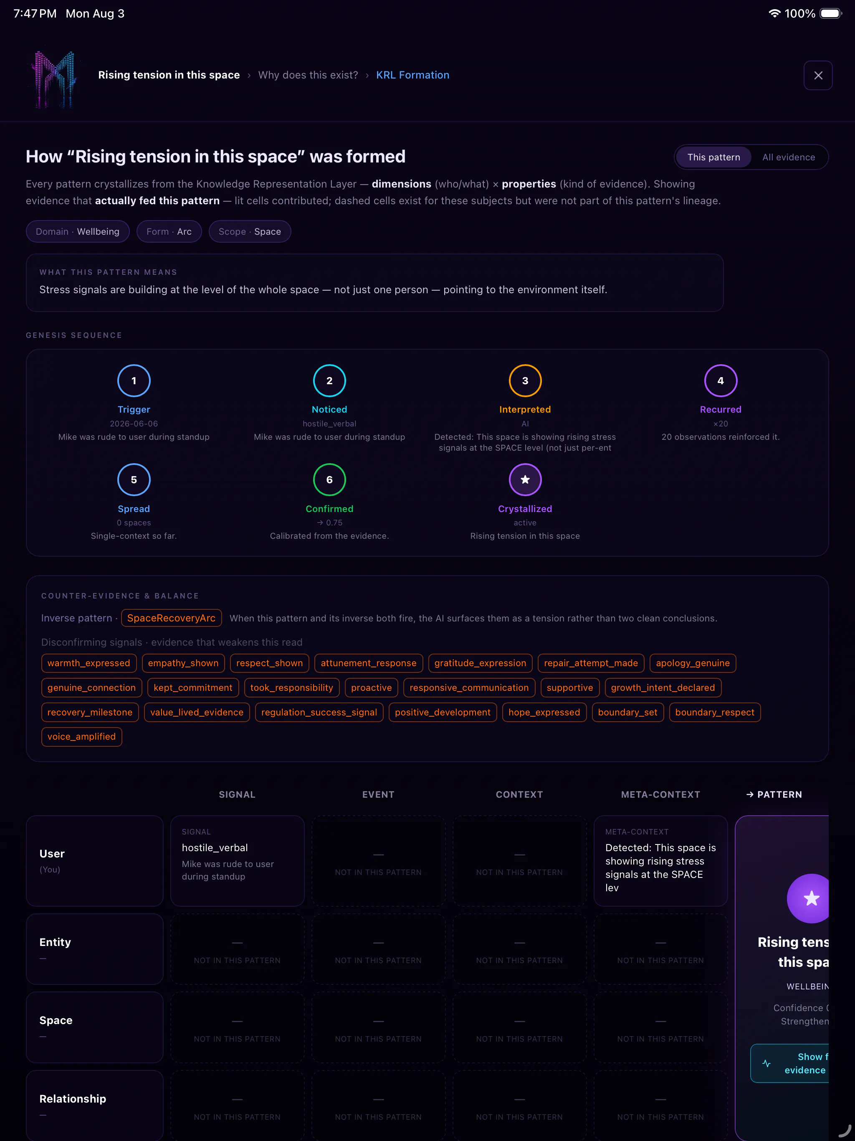Open the hostile_verbal signal cell

(237, 860)
